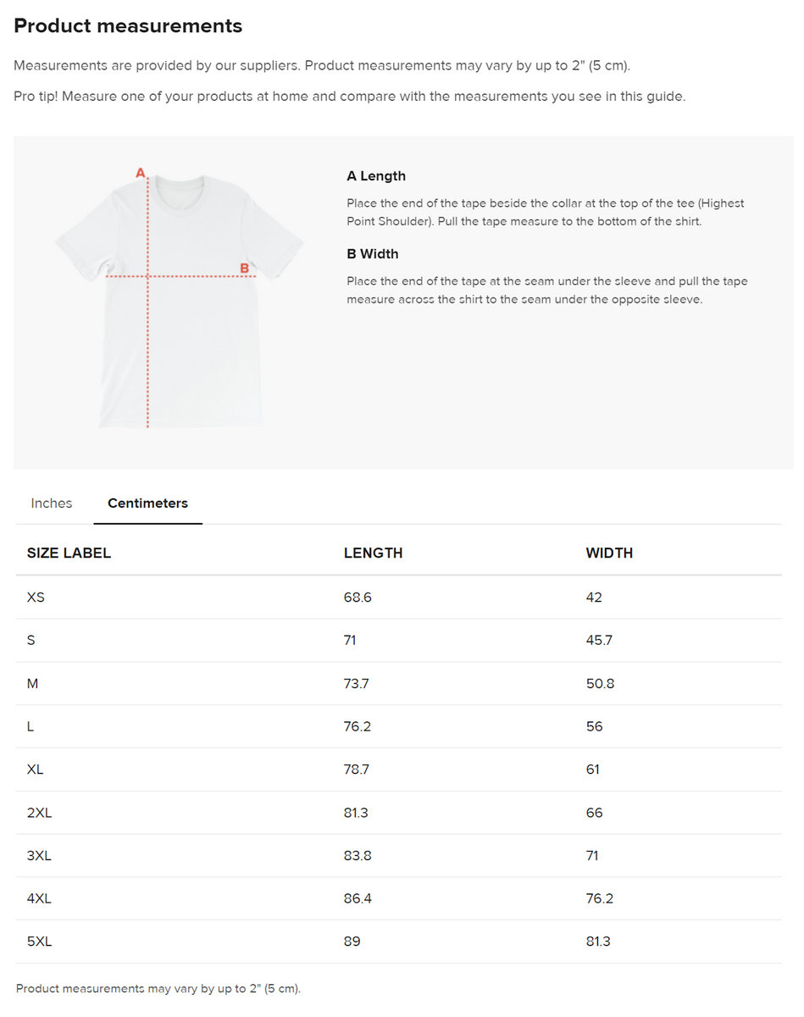Click the SIZE LABEL column header
The image size is (804, 1017).
point(69,553)
